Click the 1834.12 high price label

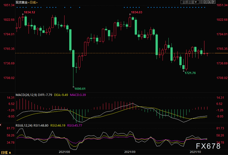point(29,12)
